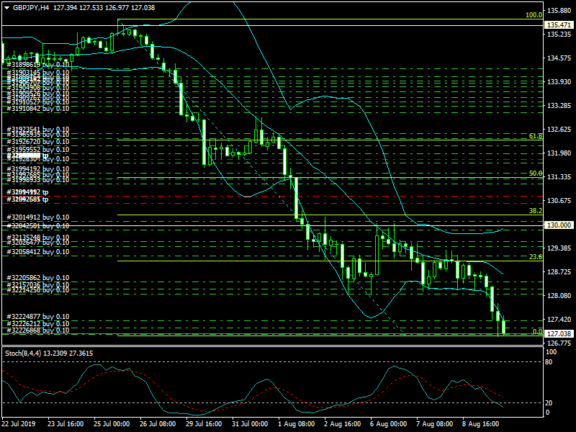
Task: Click the 130.000 horizontal line price tag
Action: 559,225
